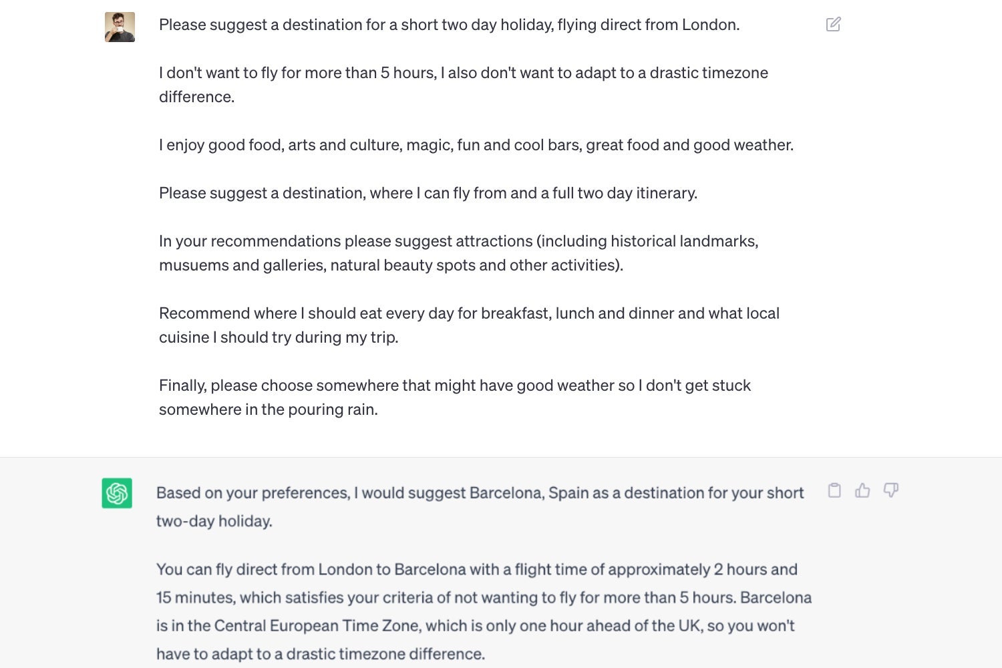Click the green ChatGPT logo avatar
The image size is (1002, 668).
point(117,493)
